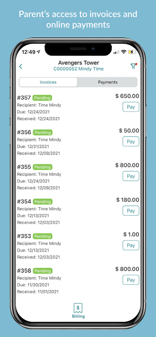The image size is (156, 337).
Task: Tap the cellular signal bars icon
Action: (x=116, y=52)
